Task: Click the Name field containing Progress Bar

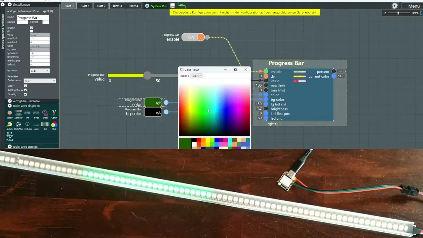Action: [33, 18]
